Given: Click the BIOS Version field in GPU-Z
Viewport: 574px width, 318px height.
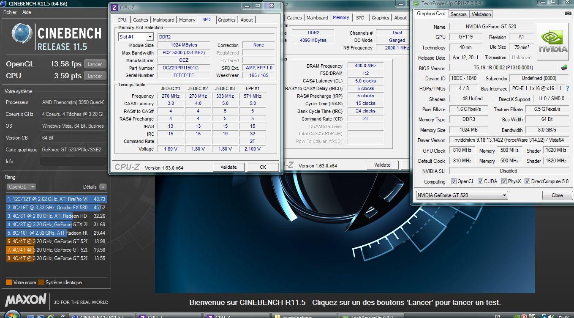Looking at the screenshot, I should [x=503, y=68].
